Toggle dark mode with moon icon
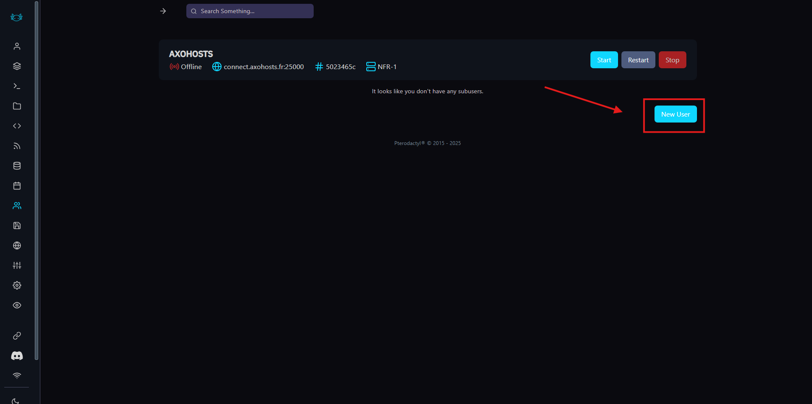This screenshot has height=404, width=812. click(x=16, y=401)
